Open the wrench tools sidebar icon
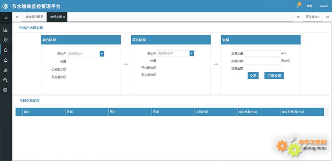Screen dimensions: 332x161 (6, 80)
